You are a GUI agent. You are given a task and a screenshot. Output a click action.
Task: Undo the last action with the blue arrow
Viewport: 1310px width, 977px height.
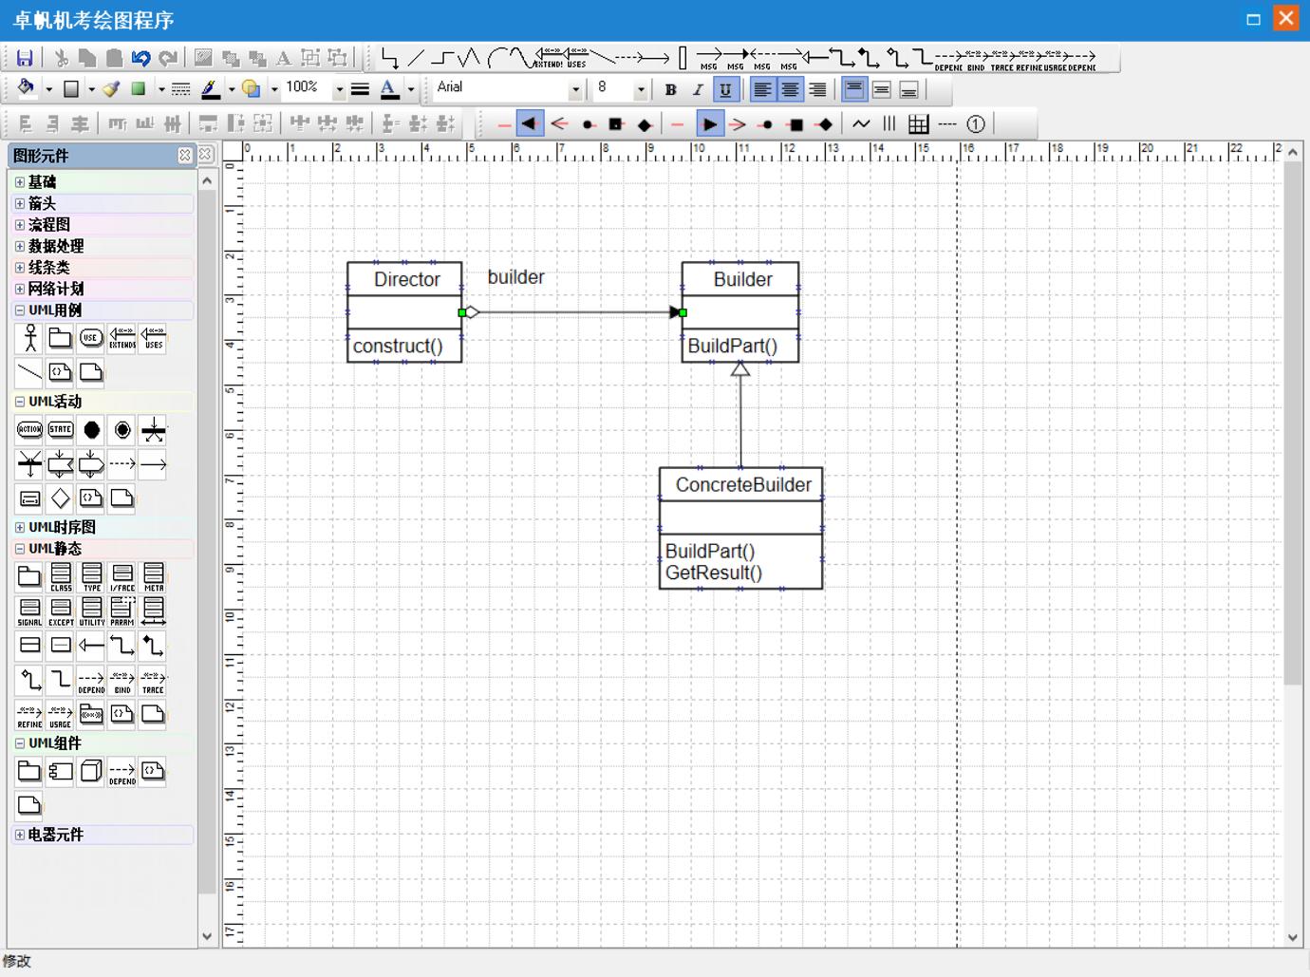pos(140,58)
